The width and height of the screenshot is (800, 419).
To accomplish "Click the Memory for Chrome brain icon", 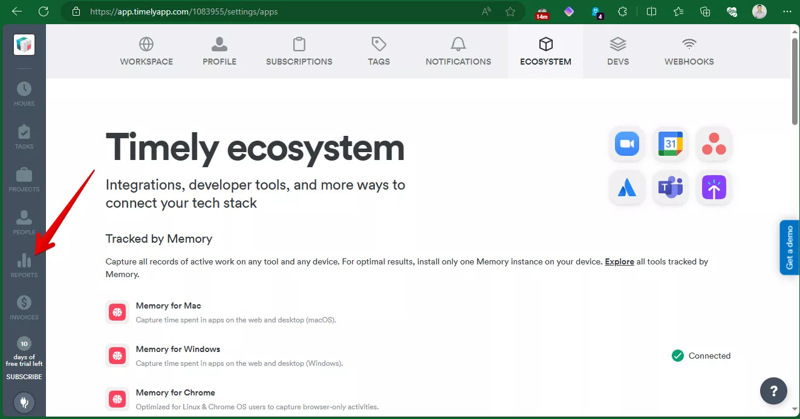I will [x=117, y=399].
